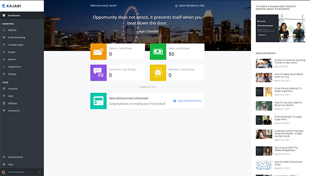
Task: Click the Products icon
Action: (4, 88)
